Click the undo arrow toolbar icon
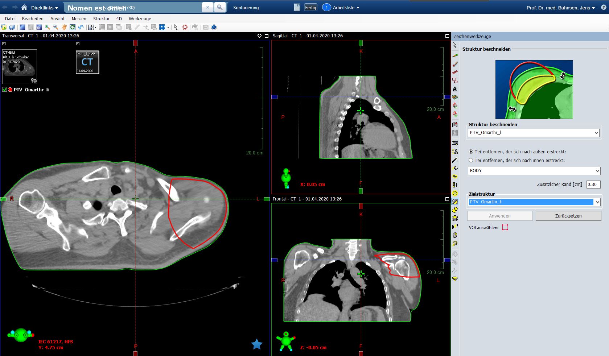Image resolution: width=609 pixels, height=356 pixels. 81,27
